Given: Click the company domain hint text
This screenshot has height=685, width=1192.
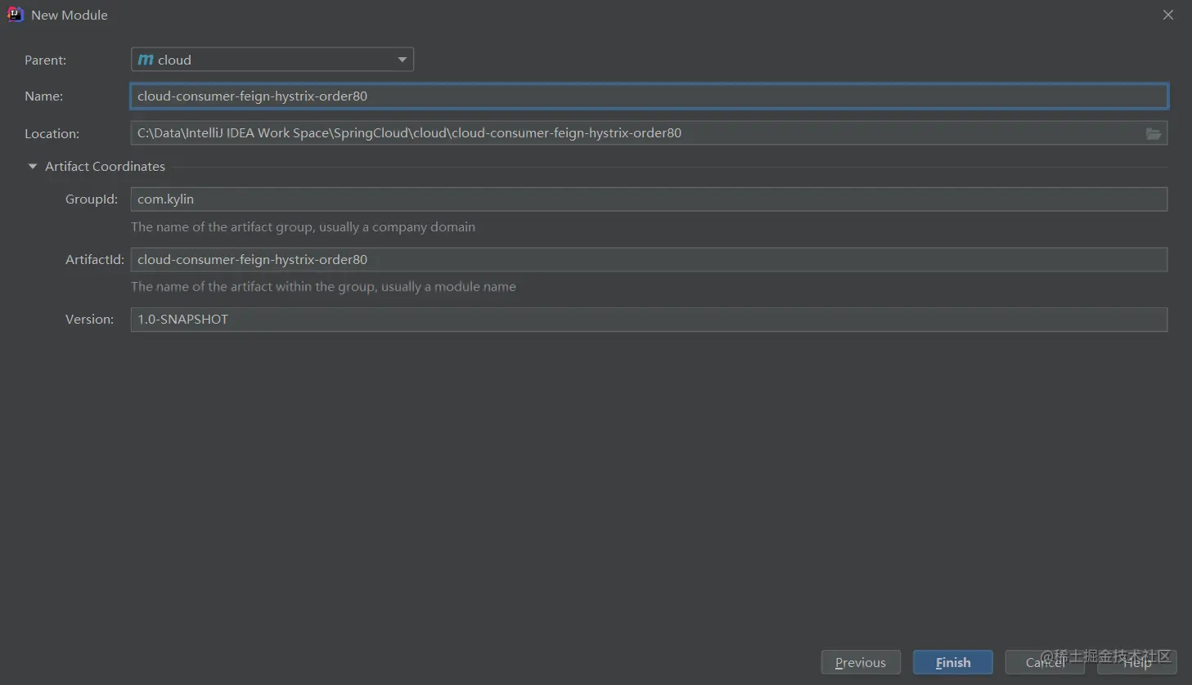Looking at the screenshot, I should click(x=303, y=227).
